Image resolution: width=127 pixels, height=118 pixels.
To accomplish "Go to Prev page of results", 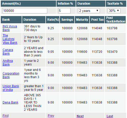I will 51,116.
